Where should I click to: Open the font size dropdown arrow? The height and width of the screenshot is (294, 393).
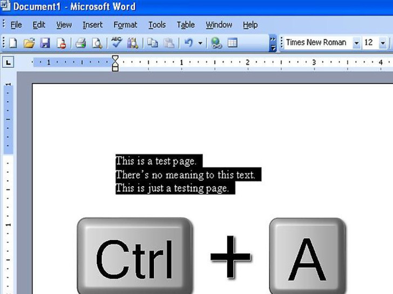[x=383, y=43]
